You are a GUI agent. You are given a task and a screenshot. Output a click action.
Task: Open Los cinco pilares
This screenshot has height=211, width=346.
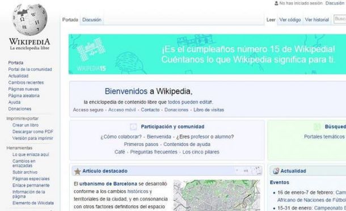pos(201,152)
